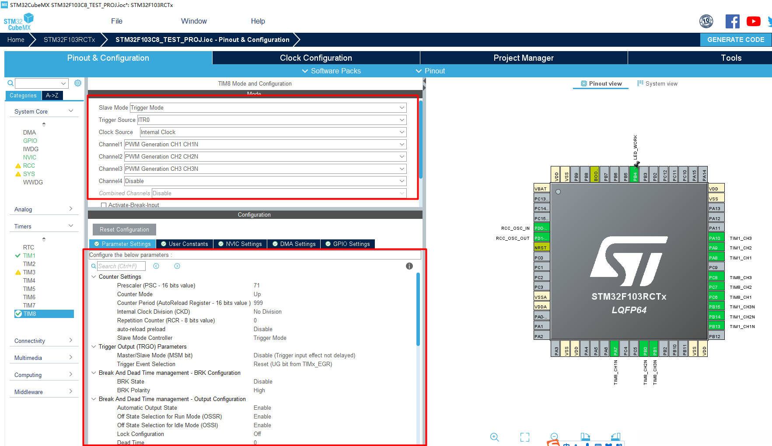The width and height of the screenshot is (772, 446).
Task: Open the Window menu
Action: (194, 21)
